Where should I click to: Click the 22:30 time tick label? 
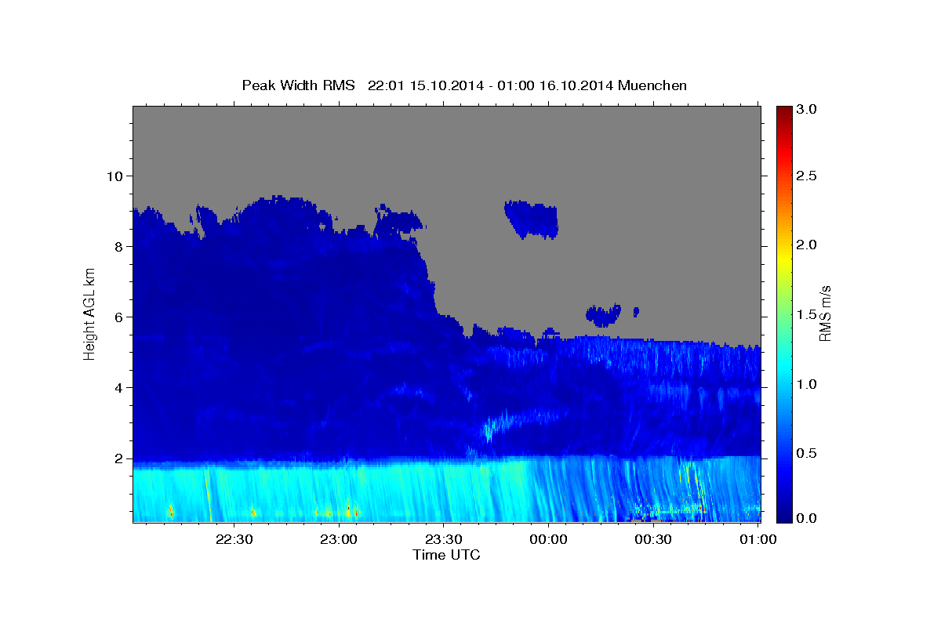[234, 539]
